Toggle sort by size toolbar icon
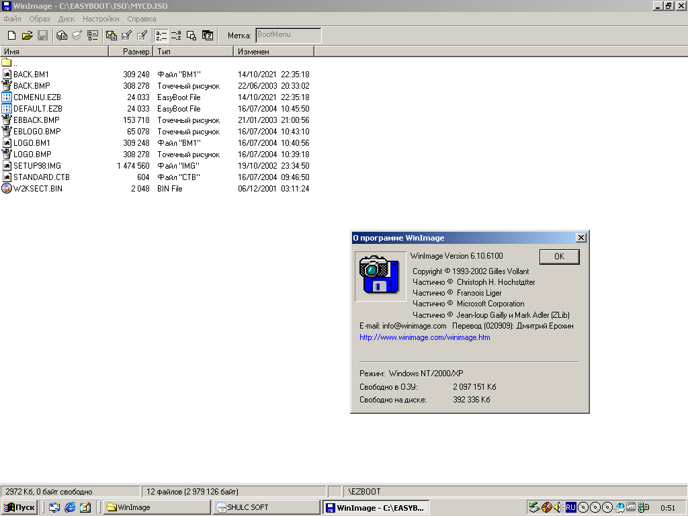 tap(191, 36)
